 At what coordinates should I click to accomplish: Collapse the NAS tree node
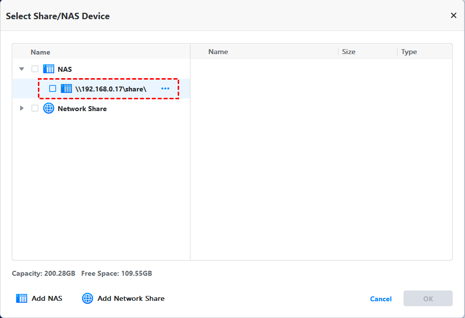click(x=22, y=69)
